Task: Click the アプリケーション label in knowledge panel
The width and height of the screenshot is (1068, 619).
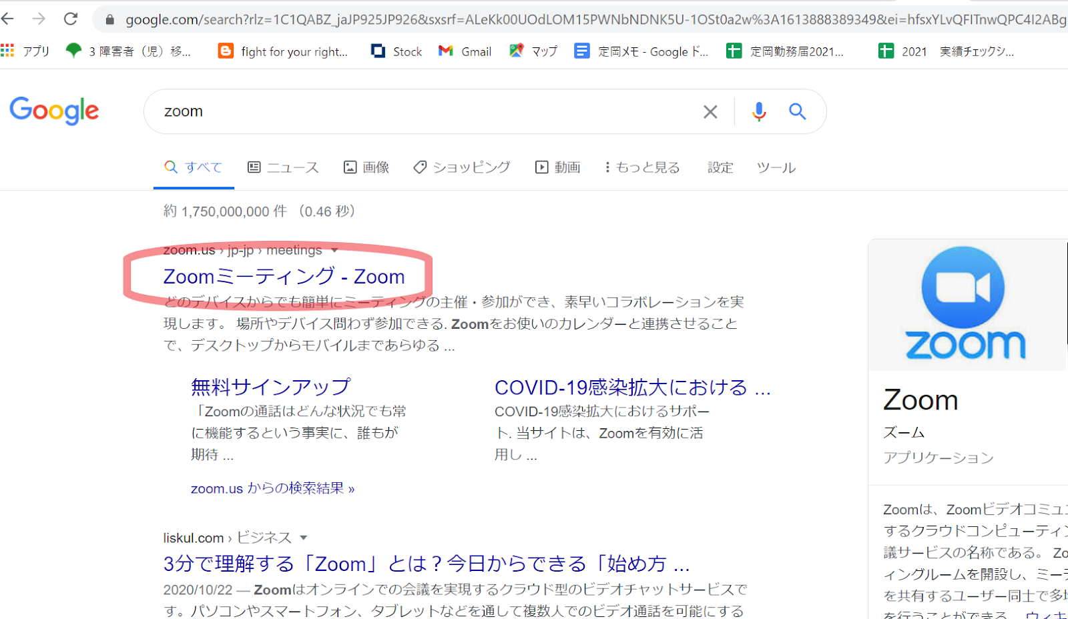Action: pos(939,458)
